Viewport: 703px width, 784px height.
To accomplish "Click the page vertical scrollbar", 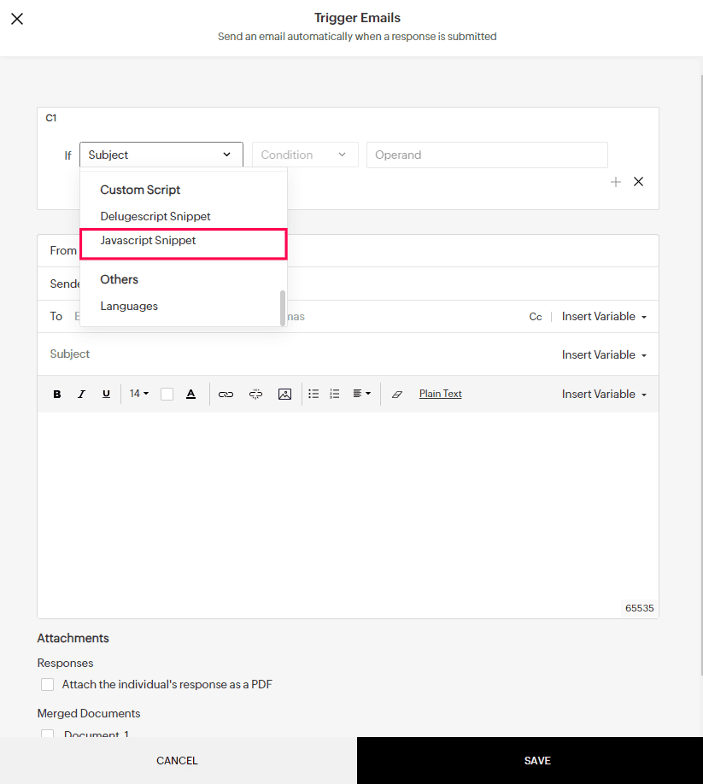I will tap(701, 375).
